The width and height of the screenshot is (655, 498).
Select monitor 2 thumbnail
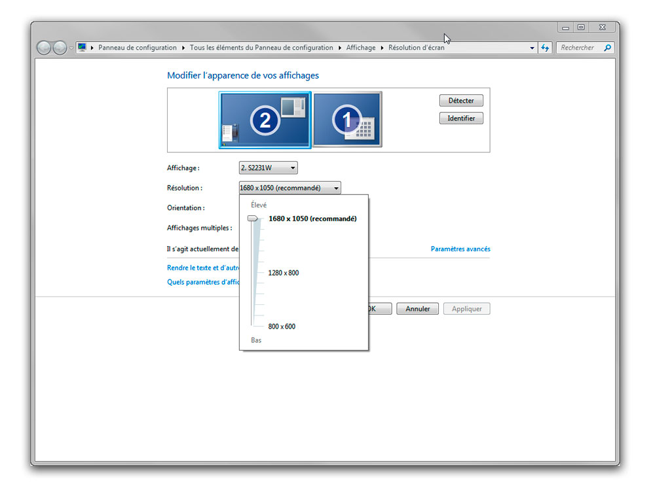(265, 120)
